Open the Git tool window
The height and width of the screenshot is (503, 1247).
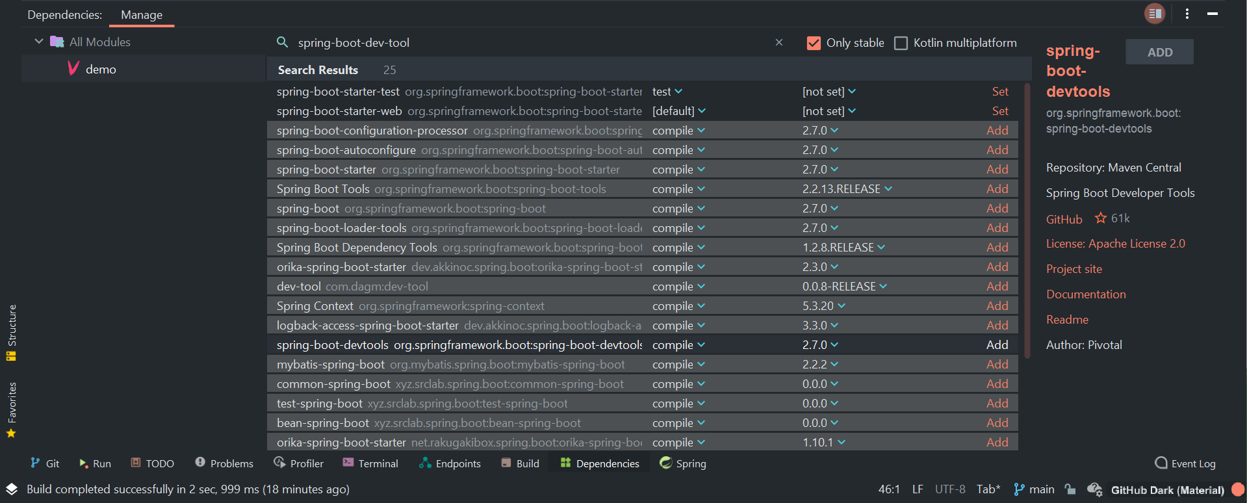45,463
